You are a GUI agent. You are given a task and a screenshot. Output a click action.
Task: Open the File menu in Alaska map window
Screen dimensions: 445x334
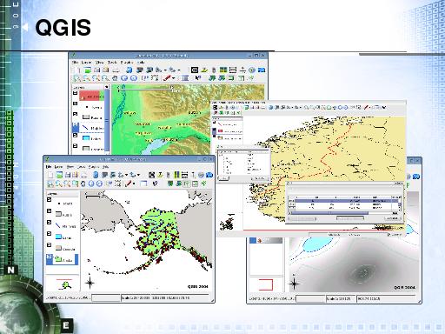pyautogui.click(x=49, y=167)
